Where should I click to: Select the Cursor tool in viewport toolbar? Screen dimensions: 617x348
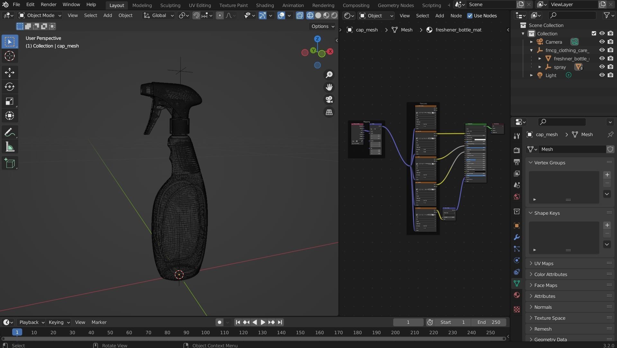(x=10, y=56)
